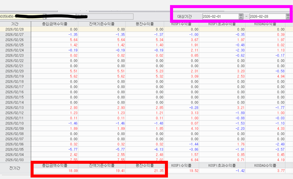Screen dimensions: 293x179
Task: Click the 대상기간 label
Action: (x=184, y=16)
